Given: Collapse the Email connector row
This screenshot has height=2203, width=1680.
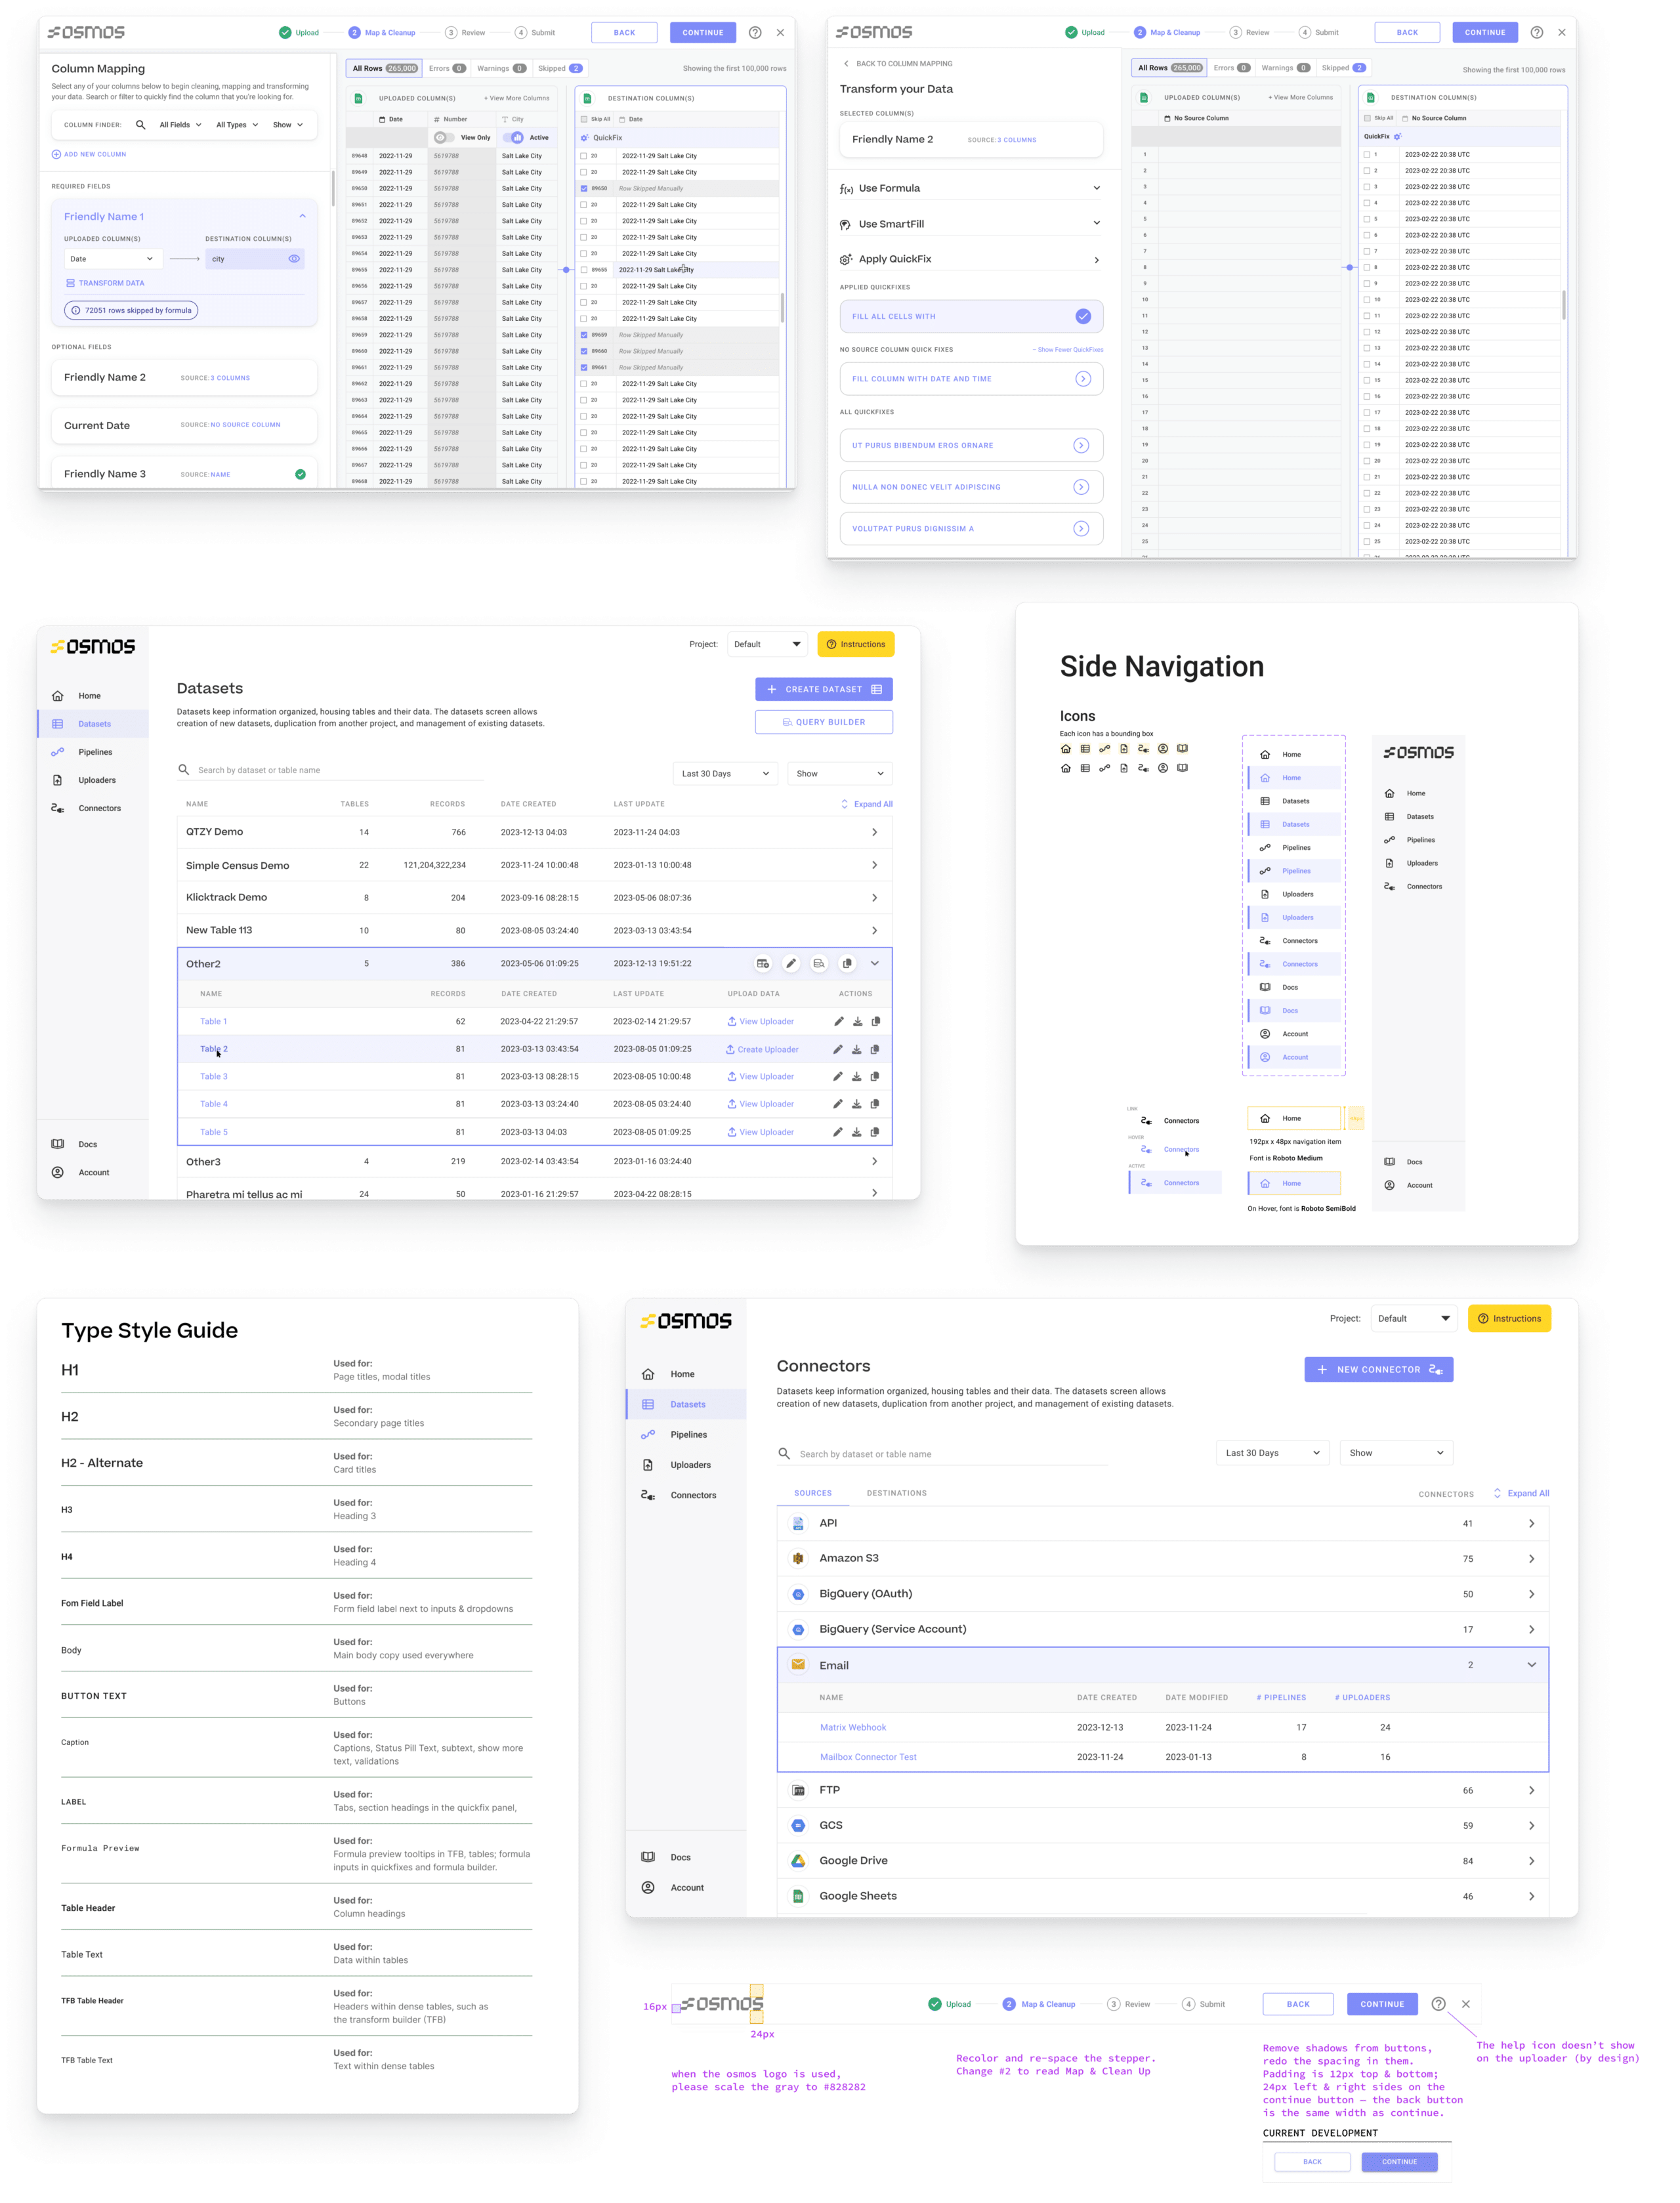Looking at the screenshot, I should (1531, 1665).
